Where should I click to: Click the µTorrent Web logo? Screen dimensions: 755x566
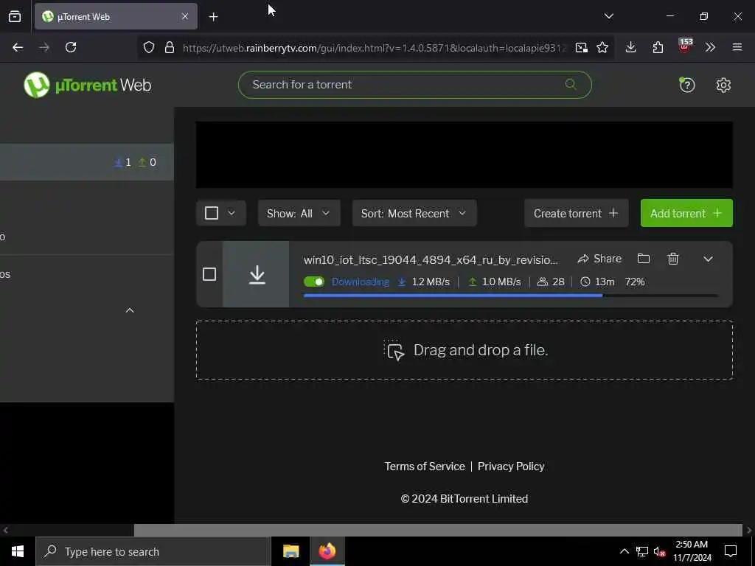[x=88, y=85]
